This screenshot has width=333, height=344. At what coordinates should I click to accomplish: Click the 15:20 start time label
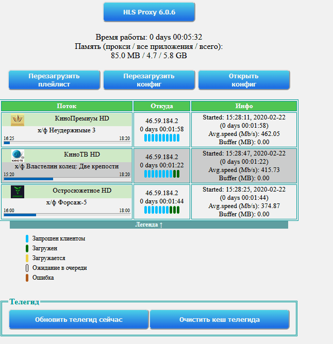coord(9,175)
